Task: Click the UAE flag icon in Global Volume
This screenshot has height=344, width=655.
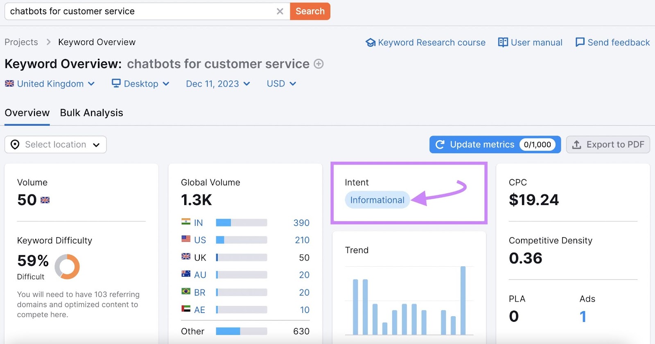Action: tap(186, 309)
